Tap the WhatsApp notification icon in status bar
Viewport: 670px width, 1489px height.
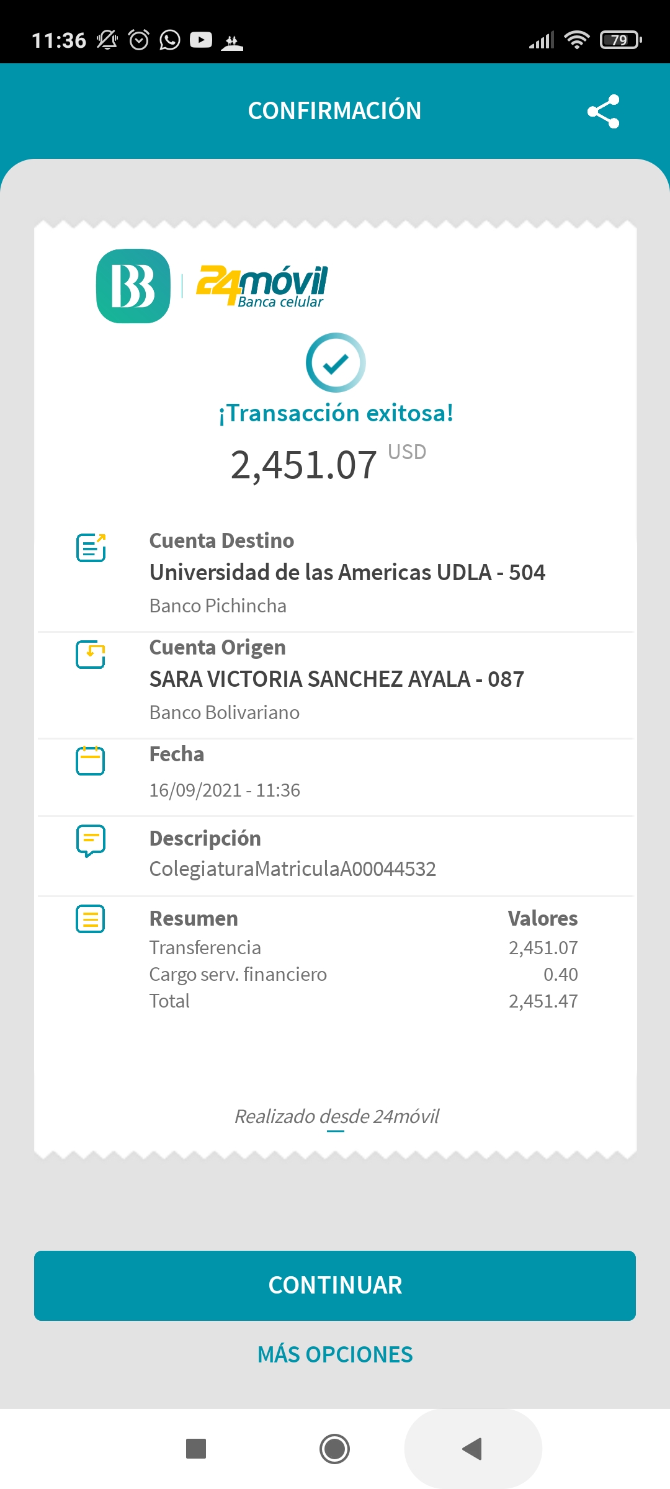coord(169,40)
